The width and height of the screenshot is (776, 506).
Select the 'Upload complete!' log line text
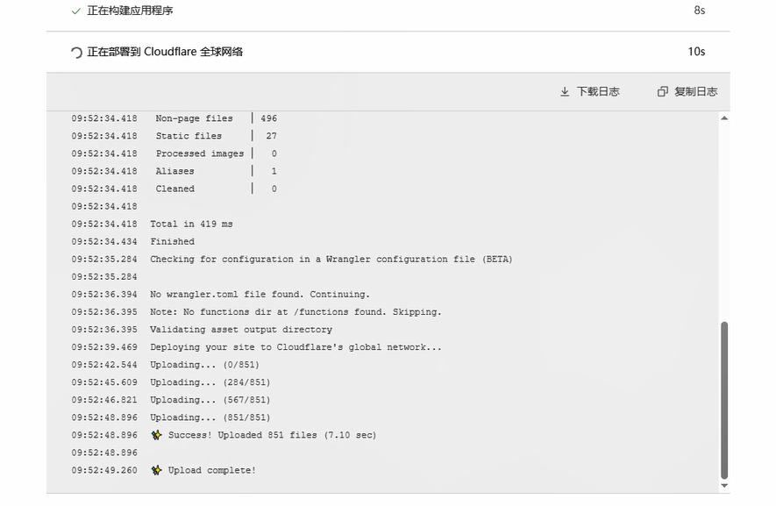212,470
